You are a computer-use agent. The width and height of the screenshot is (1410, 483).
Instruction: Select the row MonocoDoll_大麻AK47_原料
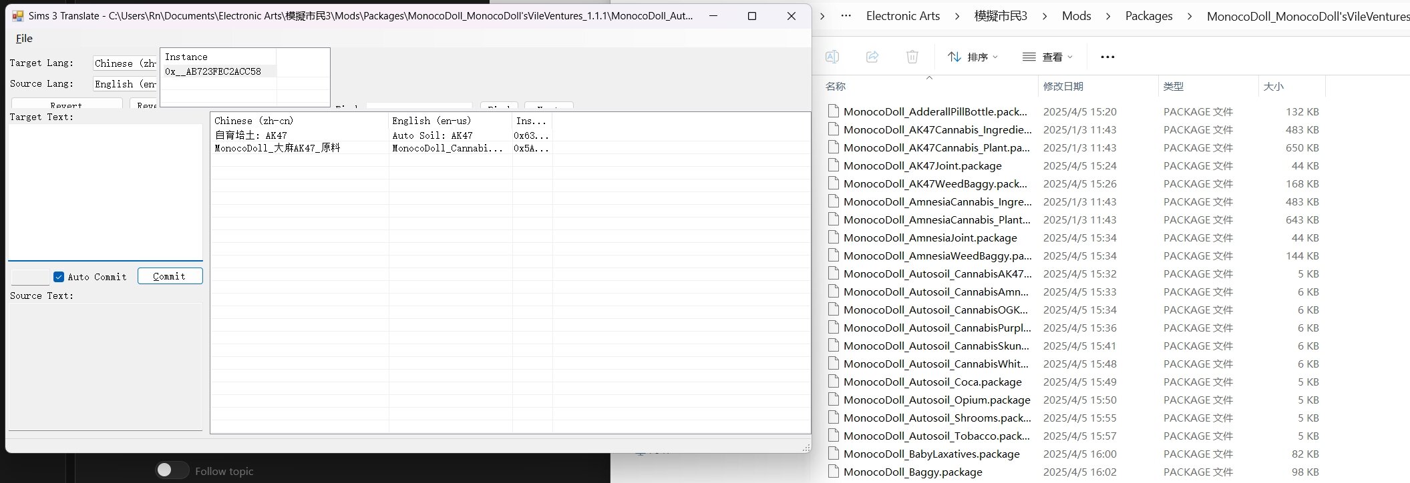(x=382, y=148)
